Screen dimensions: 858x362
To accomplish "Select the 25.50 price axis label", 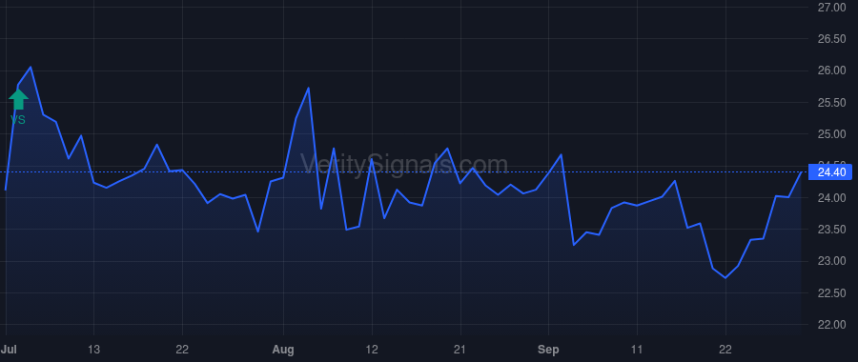I will pyautogui.click(x=831, y=103).
